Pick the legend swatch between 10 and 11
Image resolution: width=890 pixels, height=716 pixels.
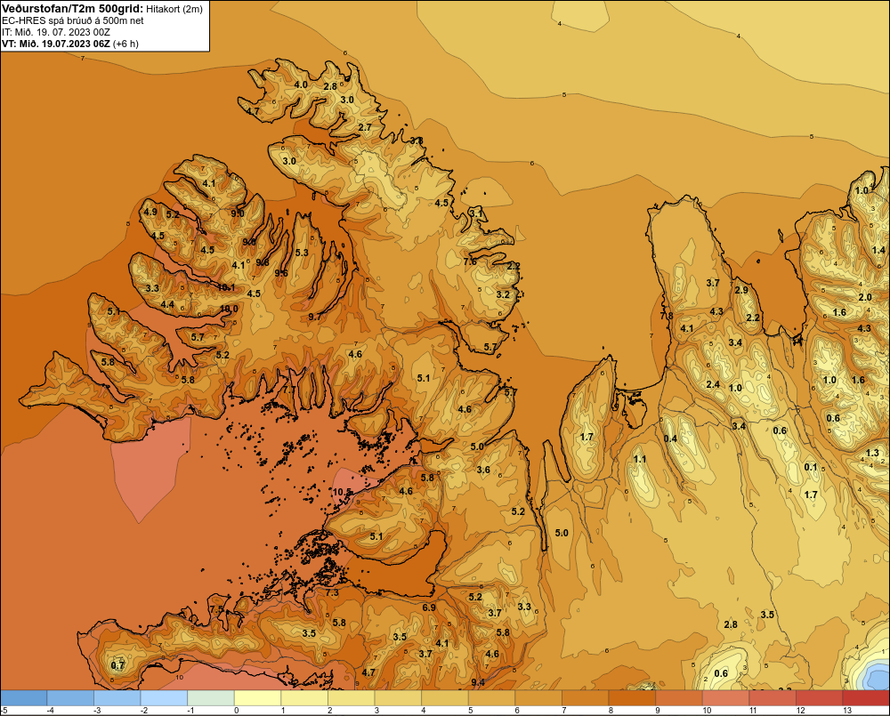click(726, 698)
